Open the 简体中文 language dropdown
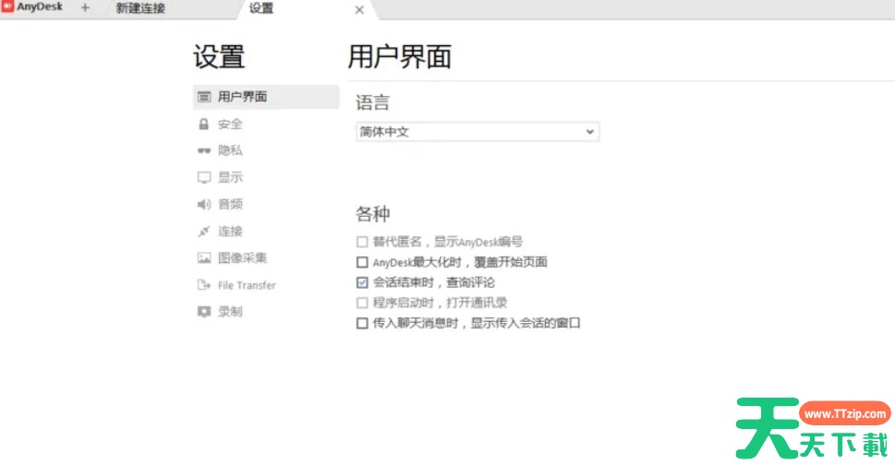Screen dimensions: 895x465 pos(478,132)
